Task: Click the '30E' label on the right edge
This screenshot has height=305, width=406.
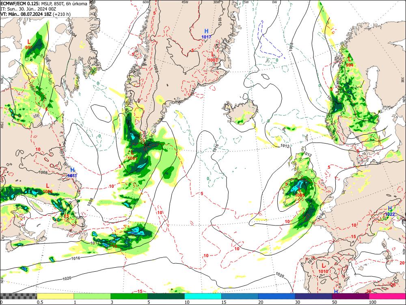Action: coord(403,79)
